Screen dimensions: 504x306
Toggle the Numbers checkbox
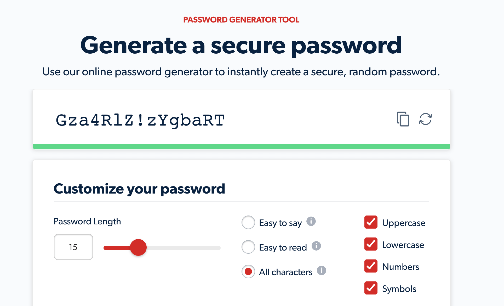(x=371, y=266)
